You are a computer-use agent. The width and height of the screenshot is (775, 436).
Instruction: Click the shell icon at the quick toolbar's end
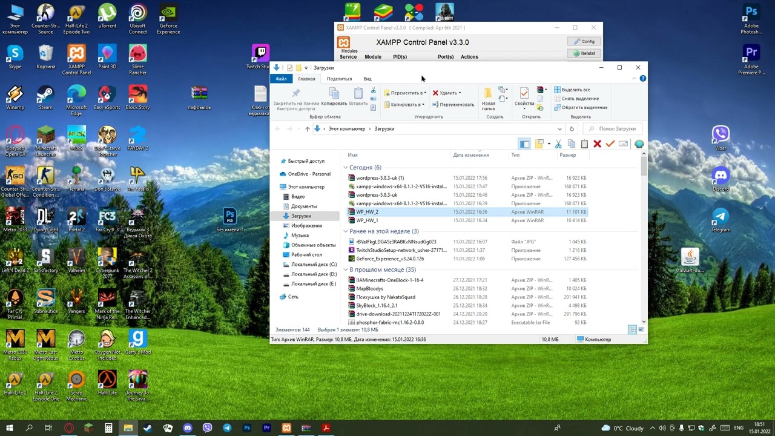point(639,144)
